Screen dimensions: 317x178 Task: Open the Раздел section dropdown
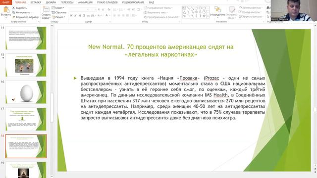pyautogui.click(x=58, y=17)
